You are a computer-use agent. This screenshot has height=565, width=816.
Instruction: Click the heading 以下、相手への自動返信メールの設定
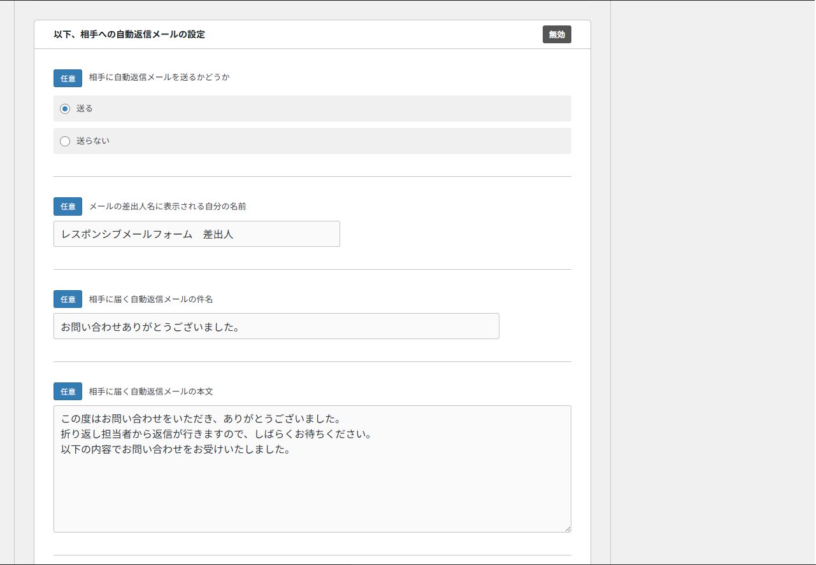click(129, 35)
